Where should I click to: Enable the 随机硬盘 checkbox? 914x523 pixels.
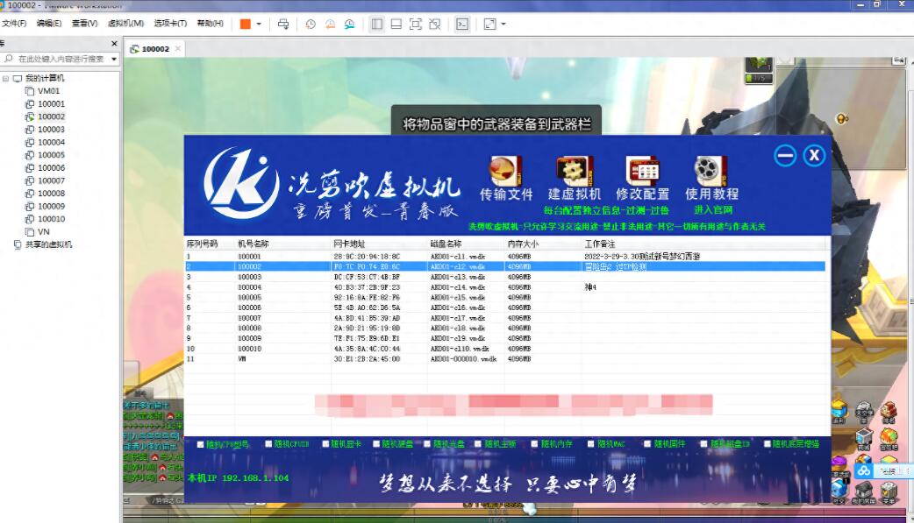tap(376, 444)
